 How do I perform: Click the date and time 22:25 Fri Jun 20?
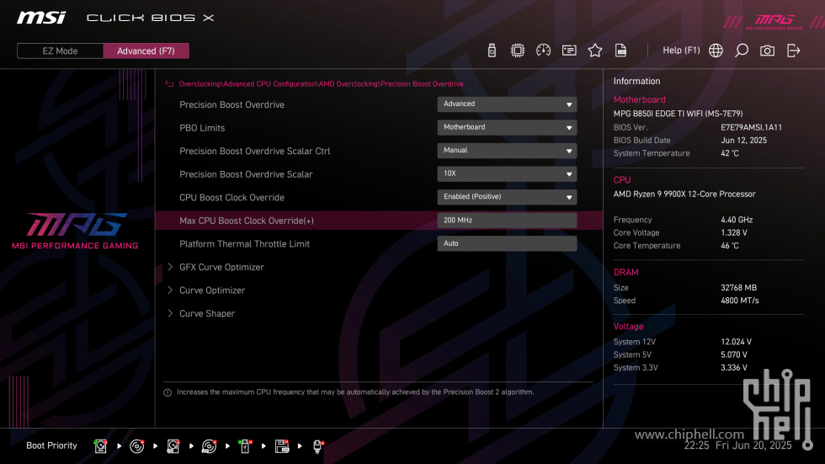point(737,445)
